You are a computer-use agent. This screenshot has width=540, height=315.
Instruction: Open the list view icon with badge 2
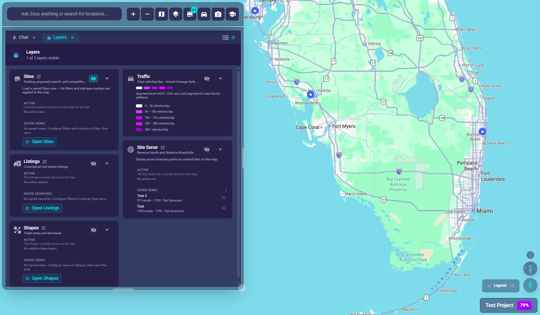click(229, 38)
